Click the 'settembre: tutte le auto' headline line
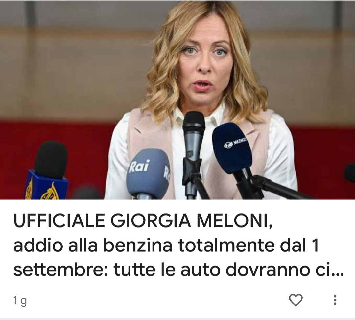Screen dimensions: 355x320 (179, 269)
